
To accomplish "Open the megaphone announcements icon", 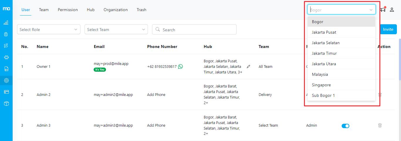I will [x=383, y=10].
